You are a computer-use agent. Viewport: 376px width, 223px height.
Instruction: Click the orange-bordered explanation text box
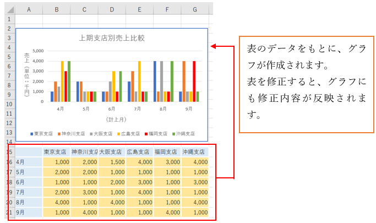pos(305,84)
